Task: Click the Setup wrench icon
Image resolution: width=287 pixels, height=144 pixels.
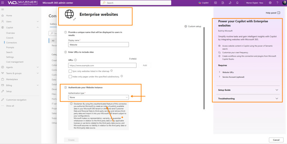Action: click(x=3, y=91)
